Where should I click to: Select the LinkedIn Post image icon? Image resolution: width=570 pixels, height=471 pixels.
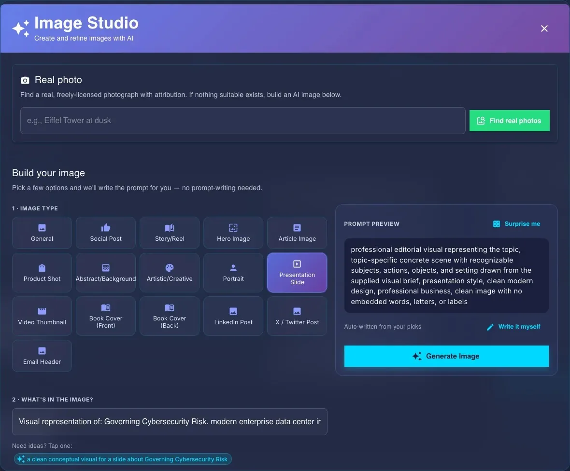[x=233, y=311]
